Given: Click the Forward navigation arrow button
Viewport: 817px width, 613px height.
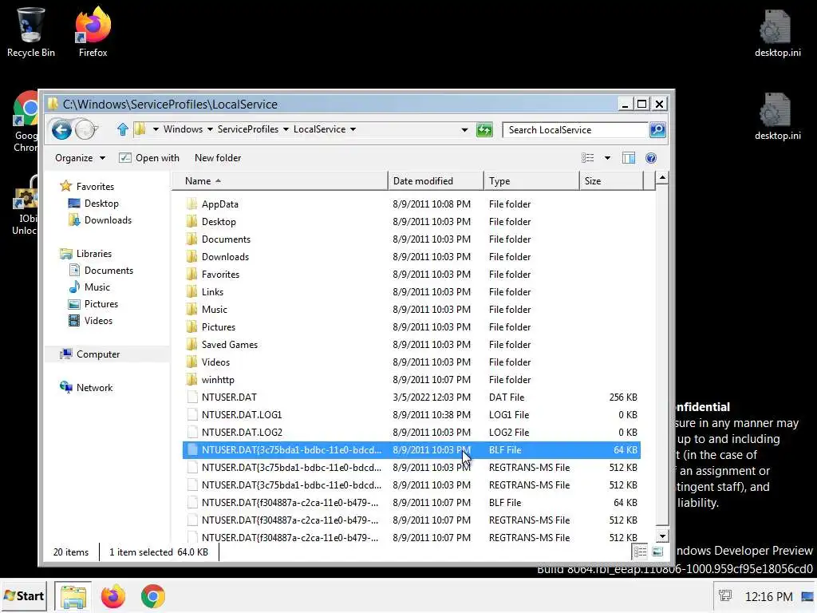Looking at the screenshot, I should [x=85, y=129].
